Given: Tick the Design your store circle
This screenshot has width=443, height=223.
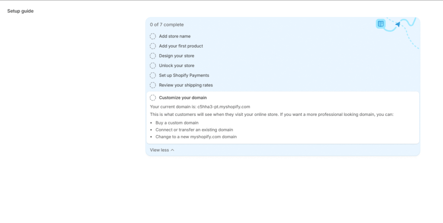Looking at the screenshot, I should (153, 56).
